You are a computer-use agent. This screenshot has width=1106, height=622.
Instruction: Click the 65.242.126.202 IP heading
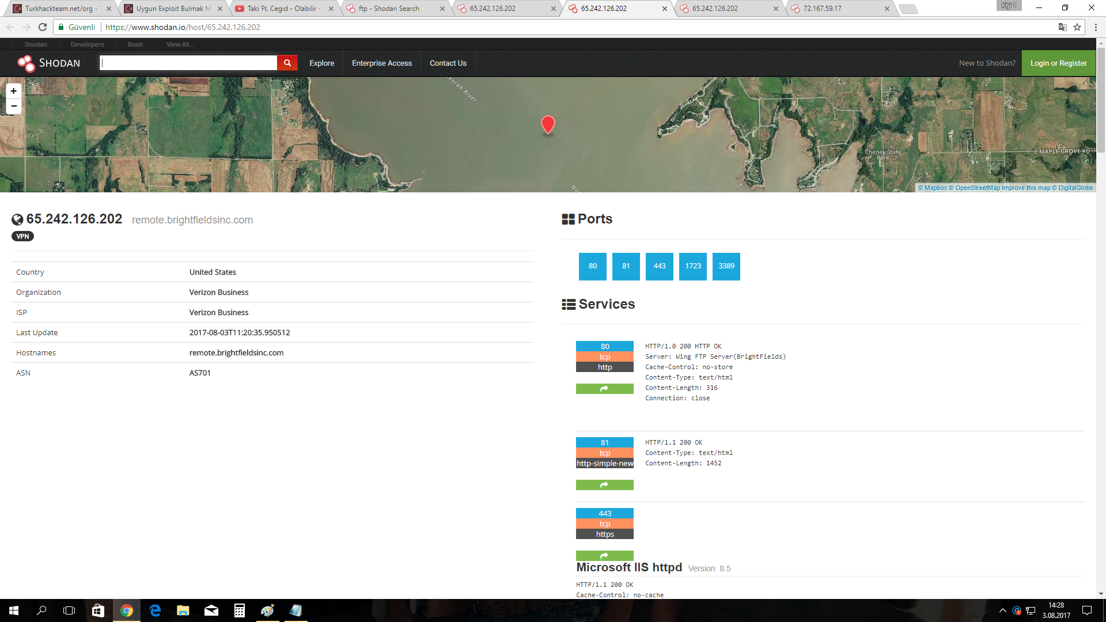point(74,219)
